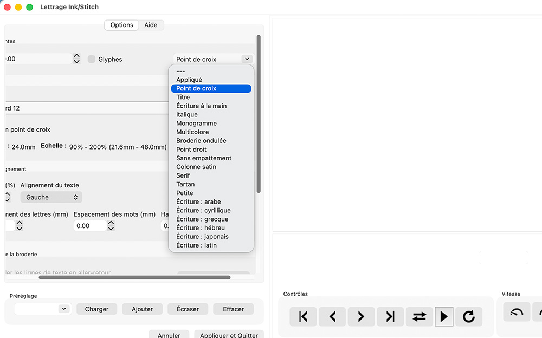Image resolution: width=542 pixels, height=338 pixels.
Task: Select Écriture : cyrillique
Action: [211, 210]
